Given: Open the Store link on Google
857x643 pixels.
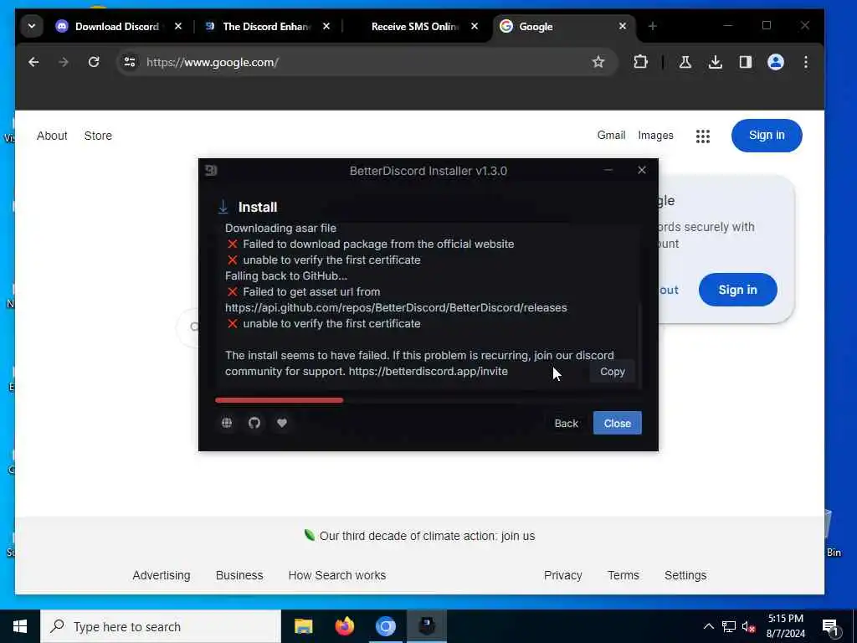Looking at the screenshot, I should pyautogui.click(x=98, y=136).
